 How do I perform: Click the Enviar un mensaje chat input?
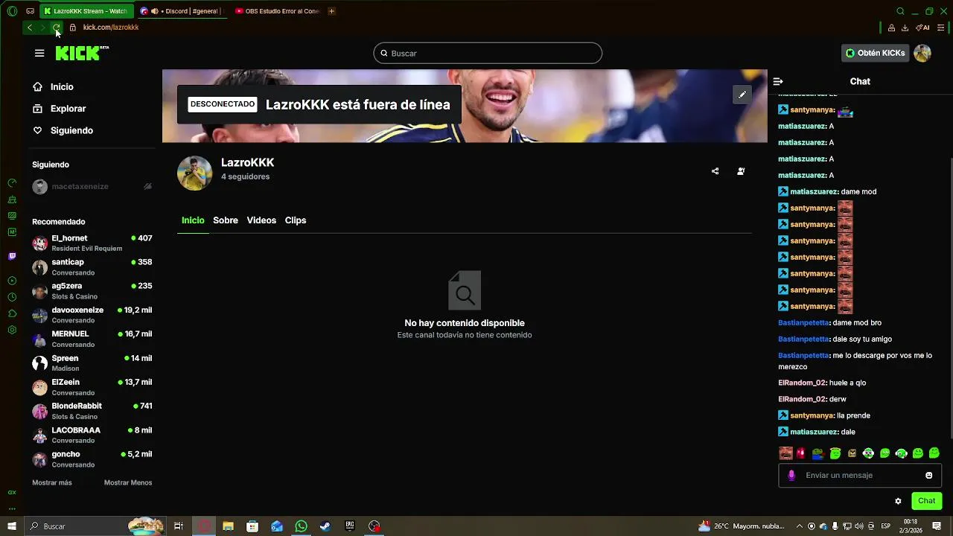coord(860,475)
